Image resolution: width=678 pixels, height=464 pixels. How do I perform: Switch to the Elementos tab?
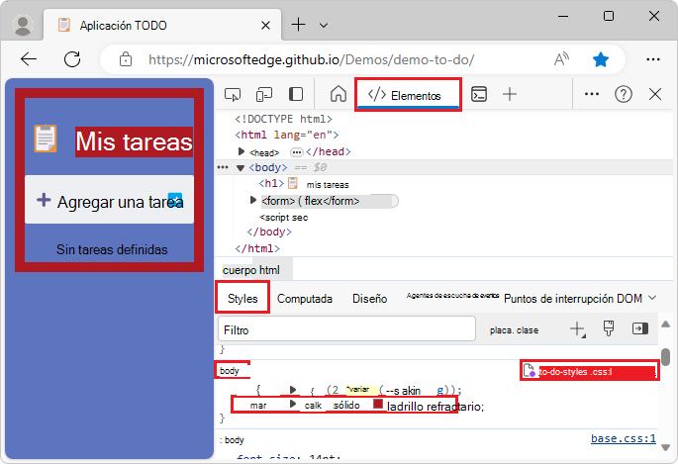tap(408, 95)
